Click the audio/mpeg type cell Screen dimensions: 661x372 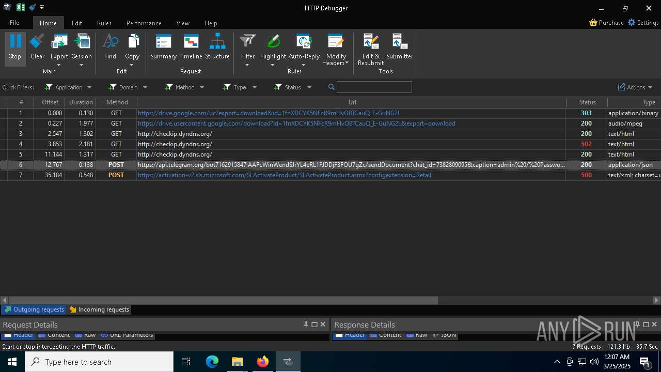point(634,123)
